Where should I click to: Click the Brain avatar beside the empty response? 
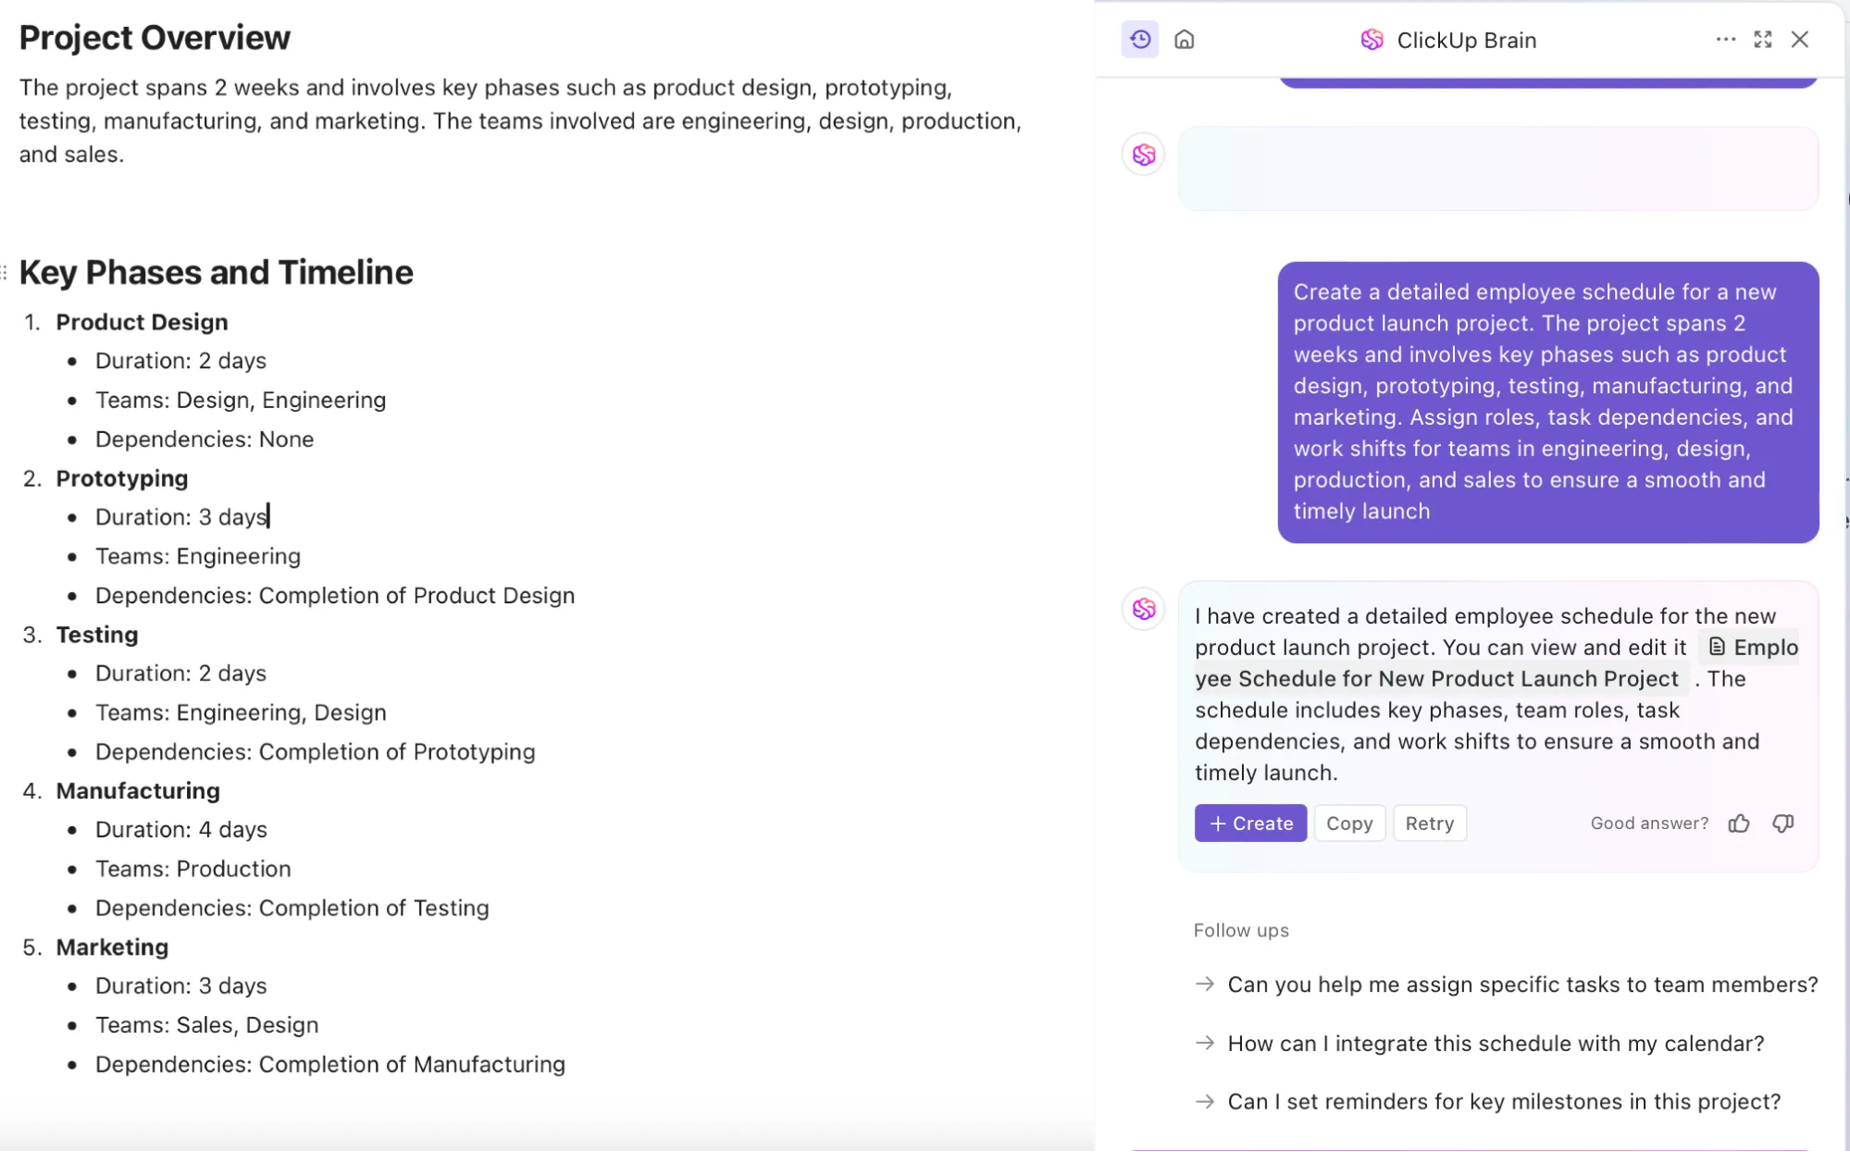tap(1144, 155)
